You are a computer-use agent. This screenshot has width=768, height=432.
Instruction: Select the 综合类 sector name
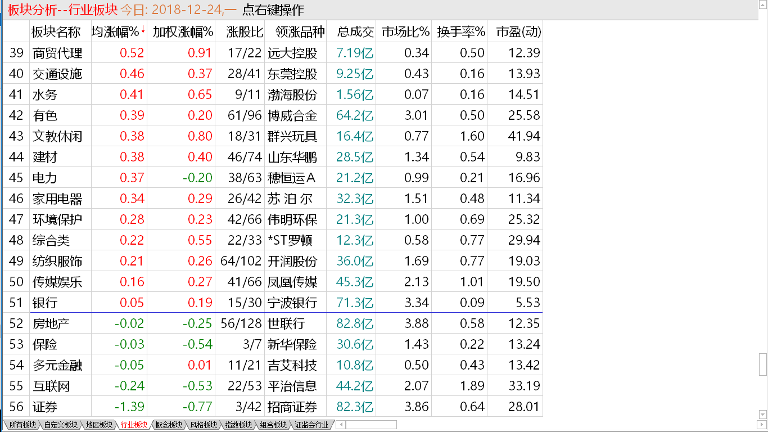coord(51,240)
